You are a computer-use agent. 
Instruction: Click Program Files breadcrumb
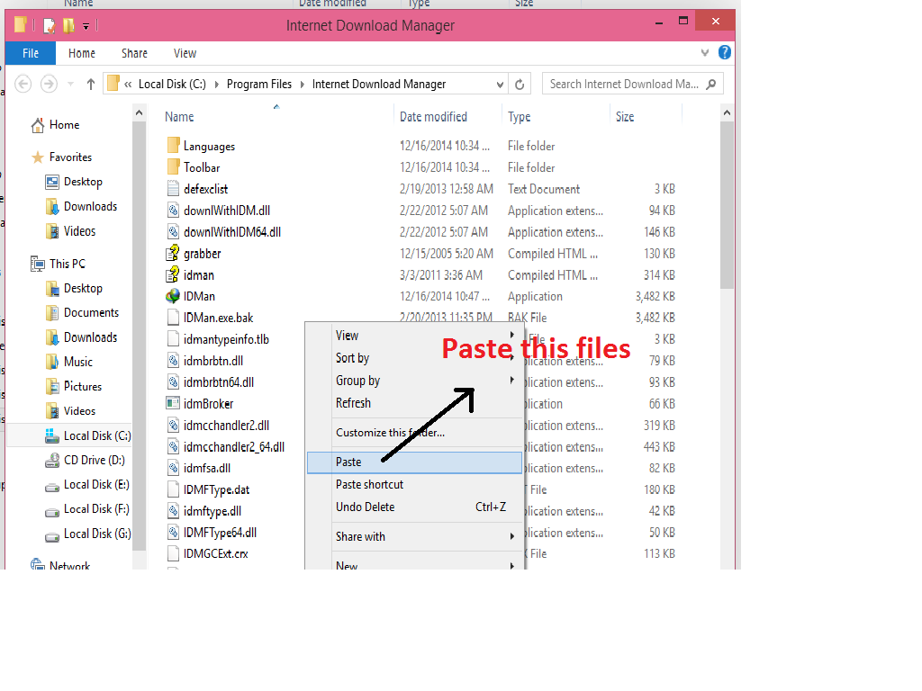click(259, 84)
